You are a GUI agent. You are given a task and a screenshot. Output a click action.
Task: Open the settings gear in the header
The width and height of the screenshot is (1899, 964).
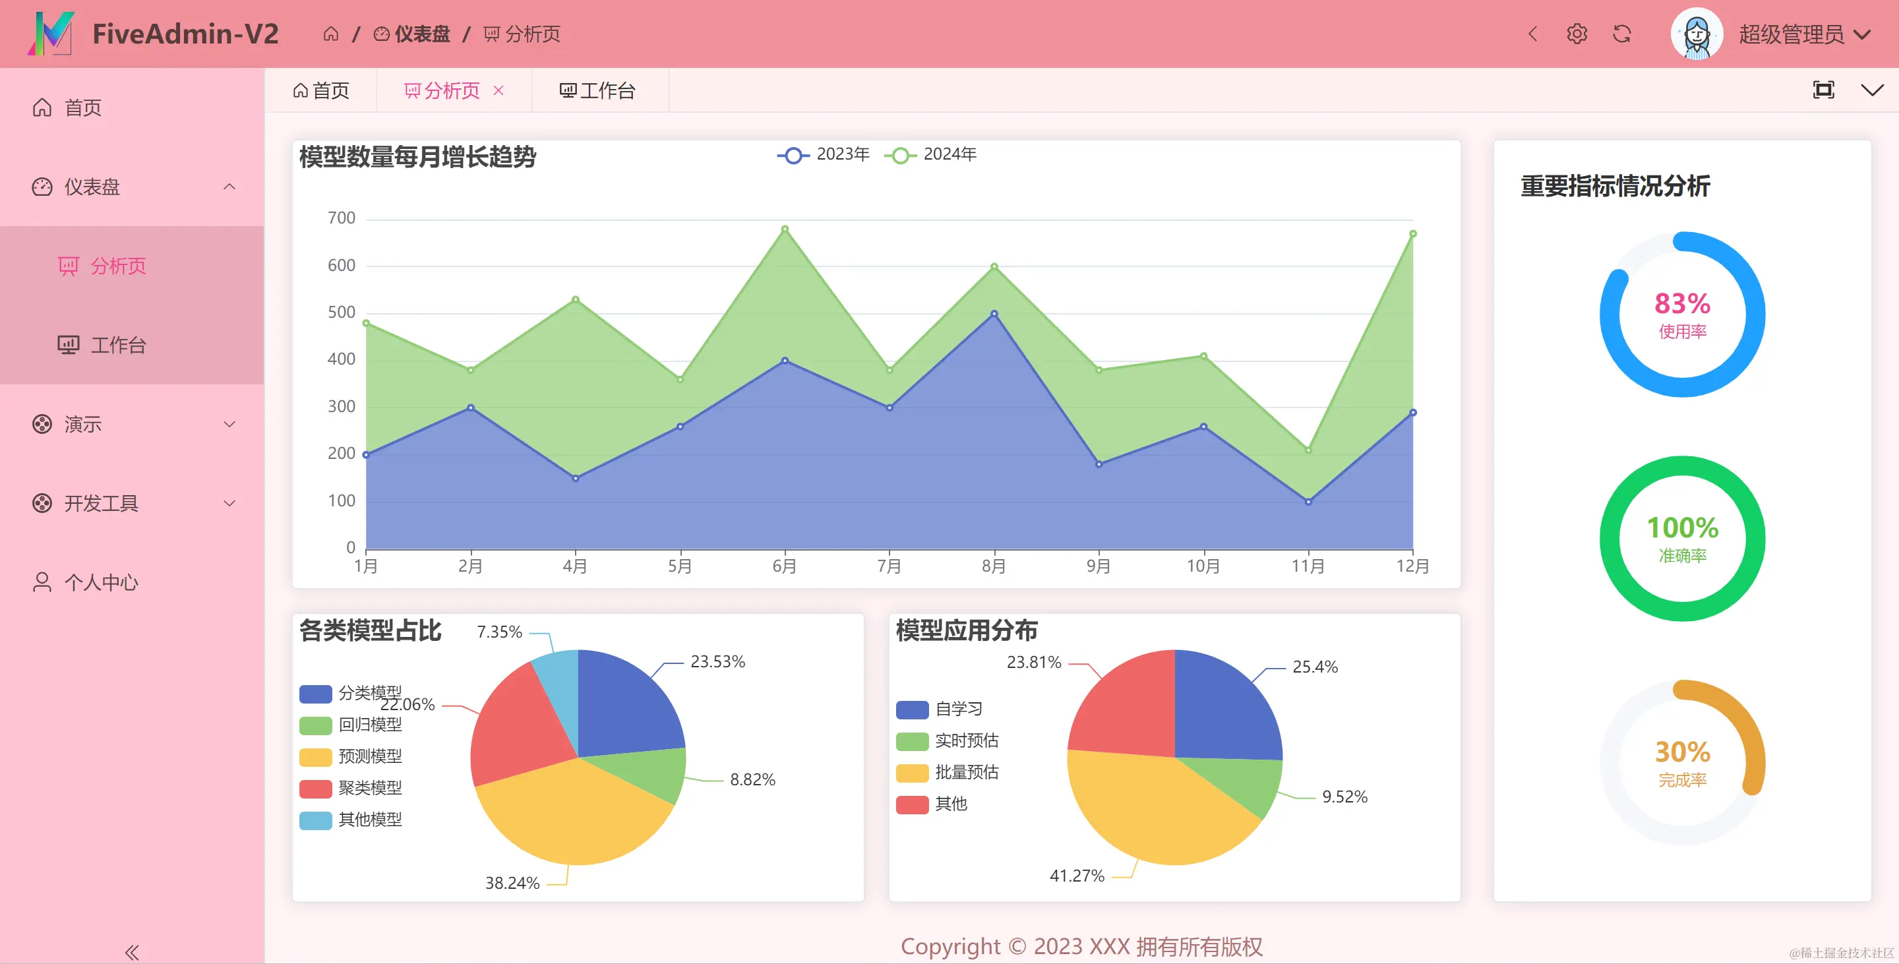tap(1577, 34)
